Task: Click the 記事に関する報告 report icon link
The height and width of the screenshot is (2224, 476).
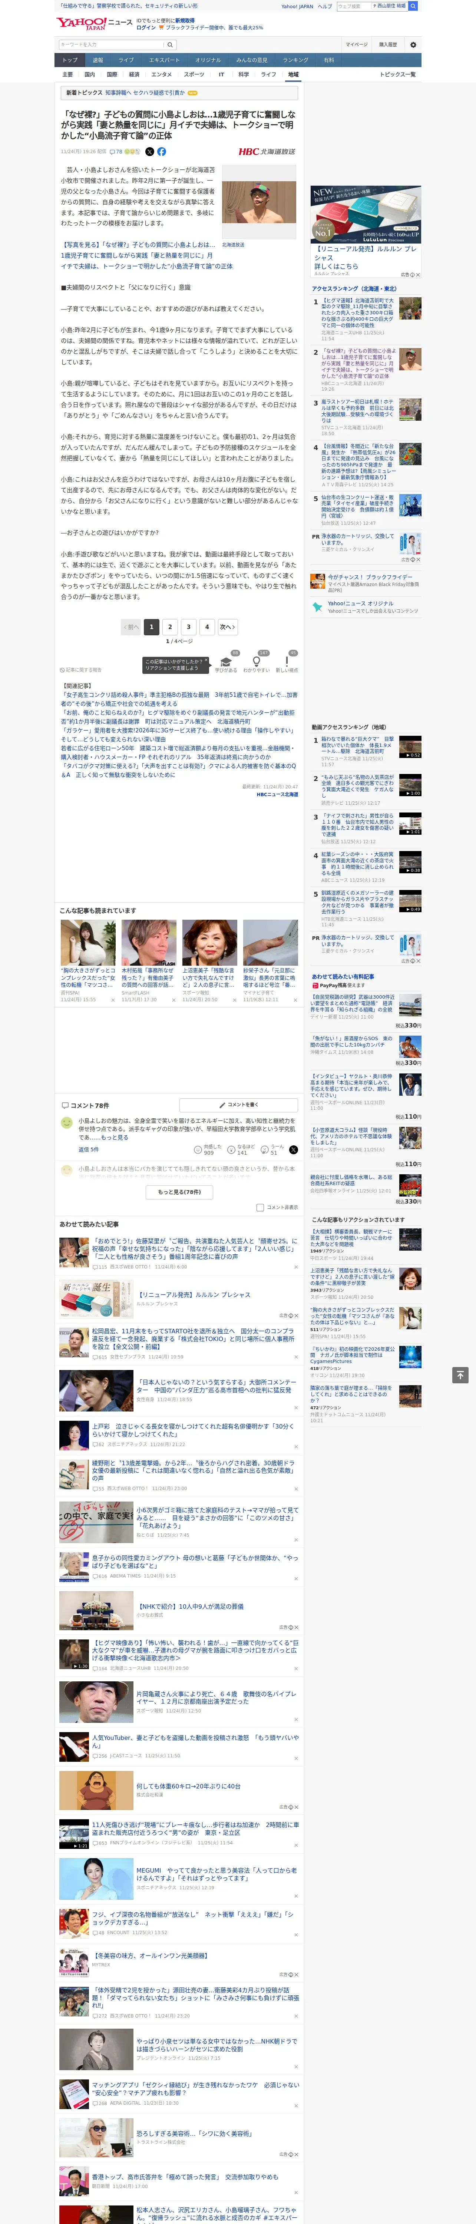Action: (80, 670)
